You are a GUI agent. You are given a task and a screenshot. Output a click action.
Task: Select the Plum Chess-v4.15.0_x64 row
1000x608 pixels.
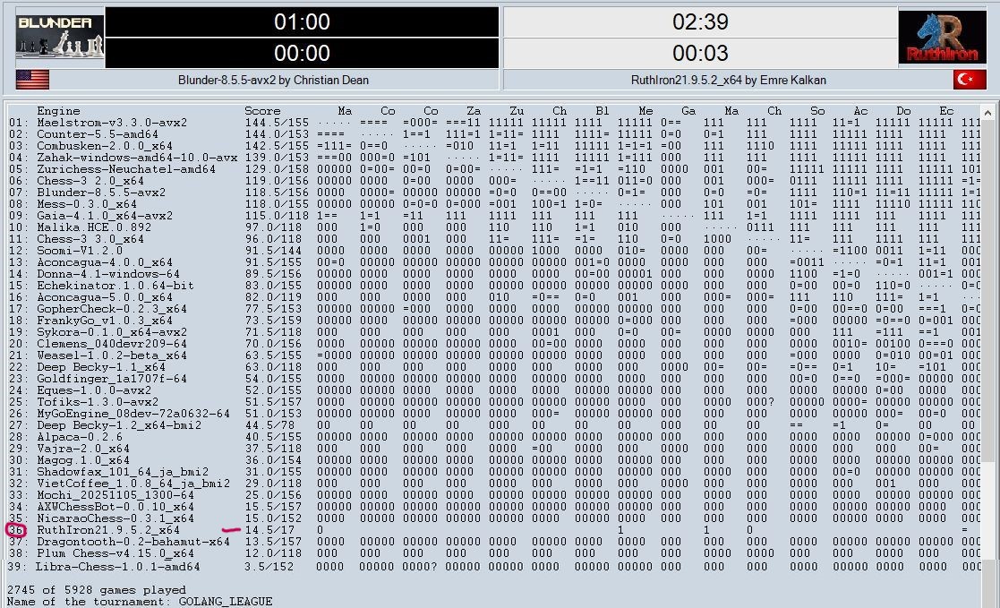coord(494,553)
